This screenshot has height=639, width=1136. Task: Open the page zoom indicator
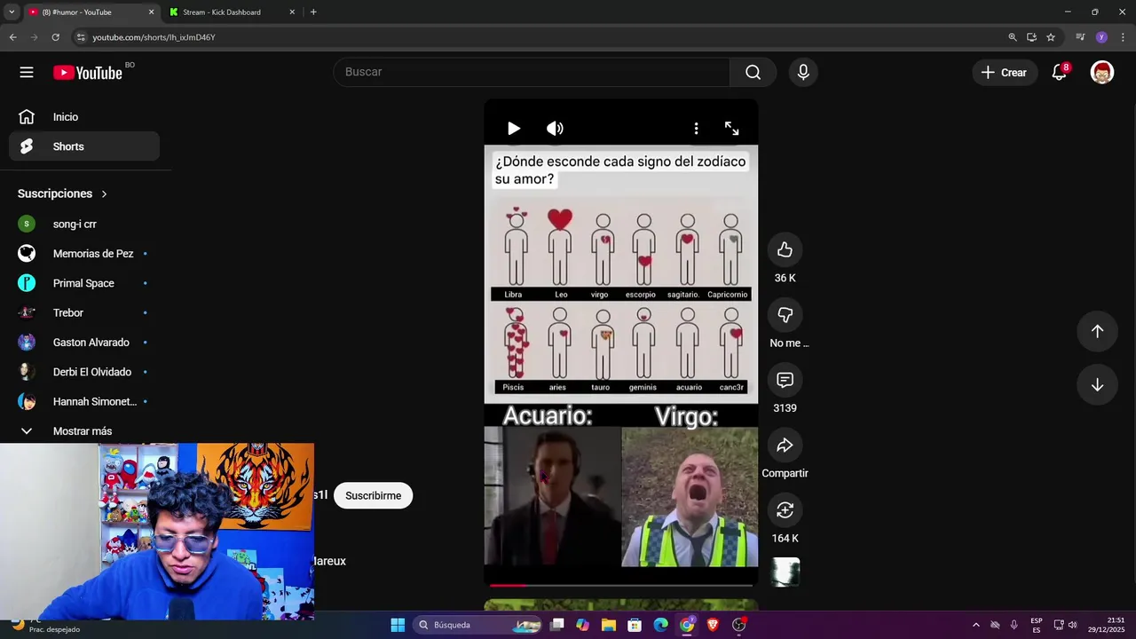coord(1012,37)
